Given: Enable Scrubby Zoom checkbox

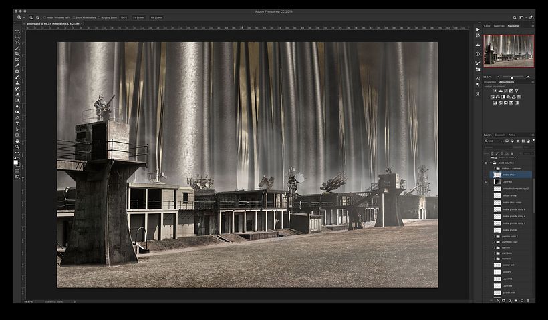Looking at the screenshot, I should tap(100, 17).
